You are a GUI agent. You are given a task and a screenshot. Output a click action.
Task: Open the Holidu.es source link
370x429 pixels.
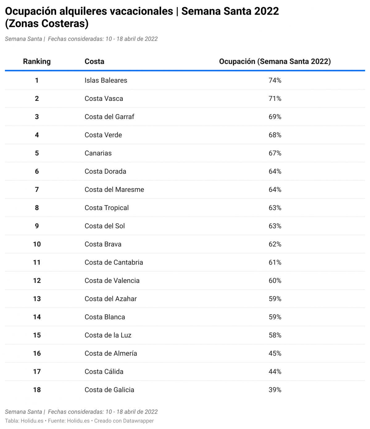click(78, 421)
